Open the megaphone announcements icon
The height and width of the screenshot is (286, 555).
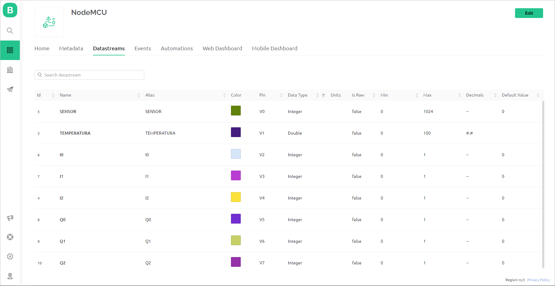pyautogui.click(x=10, y=218)
